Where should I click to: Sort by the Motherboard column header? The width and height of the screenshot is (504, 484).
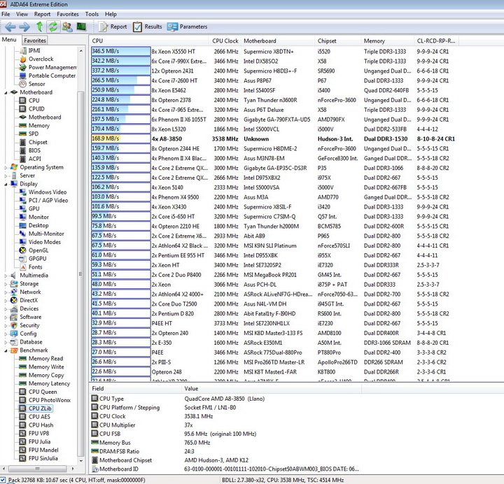(x=277, y=41)
